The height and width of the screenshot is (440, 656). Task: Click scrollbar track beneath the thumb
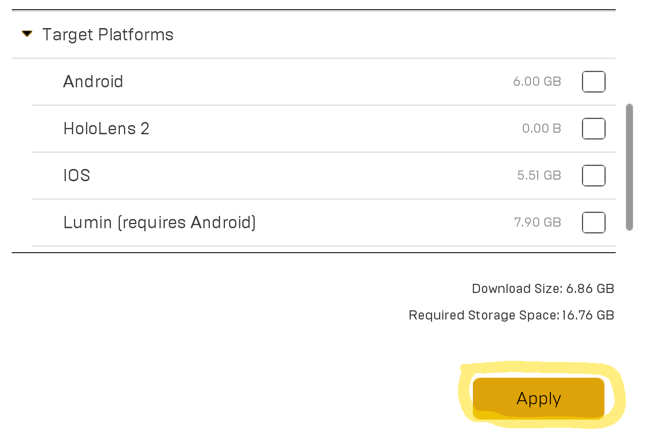[x=629, y=241]
